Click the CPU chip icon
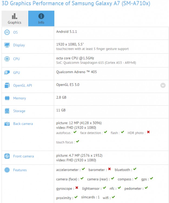This screenshot has width=169, height=203. coord(7,59)
